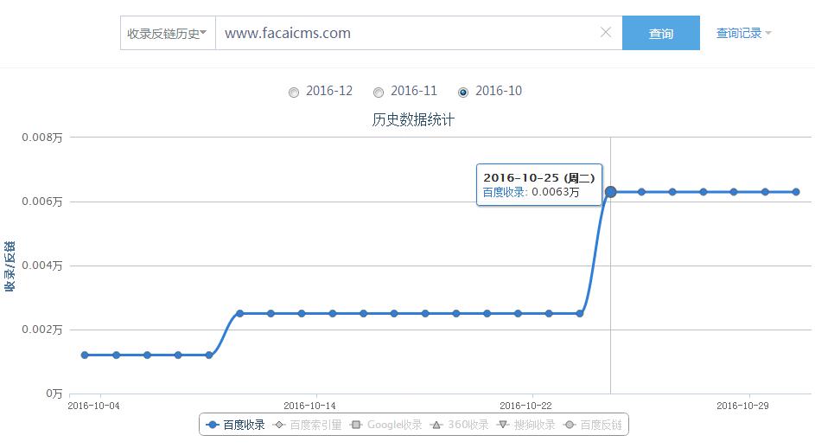Click the 0.008万 y-axis label
The height and width of the screenshot is (448, 815).
coord(42,138)
